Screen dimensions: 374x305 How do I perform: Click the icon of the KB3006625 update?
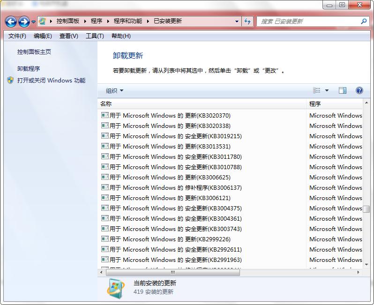click(105, 177)
